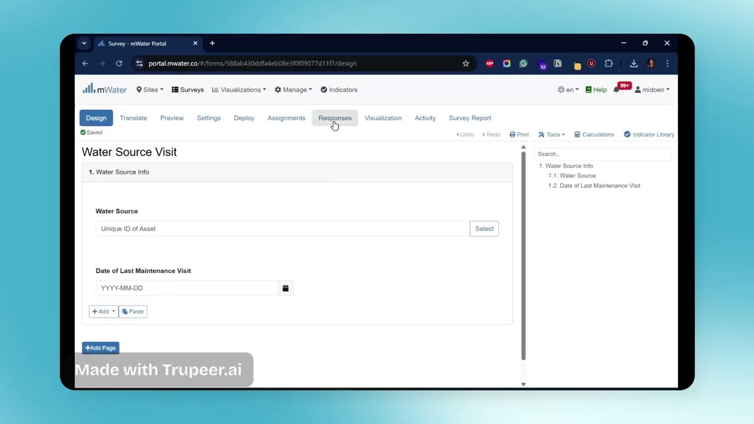The width and height of the screenshot is (754, 424).
Task: Open a new browser tab
Action: 212,43
